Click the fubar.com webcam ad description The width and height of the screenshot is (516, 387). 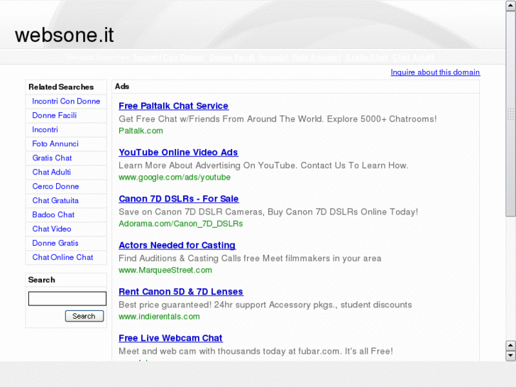256,351
